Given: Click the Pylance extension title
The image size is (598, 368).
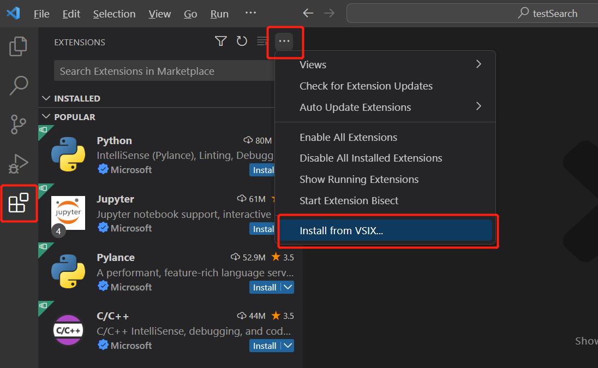Looking at the screenshot, I should 116,257.
